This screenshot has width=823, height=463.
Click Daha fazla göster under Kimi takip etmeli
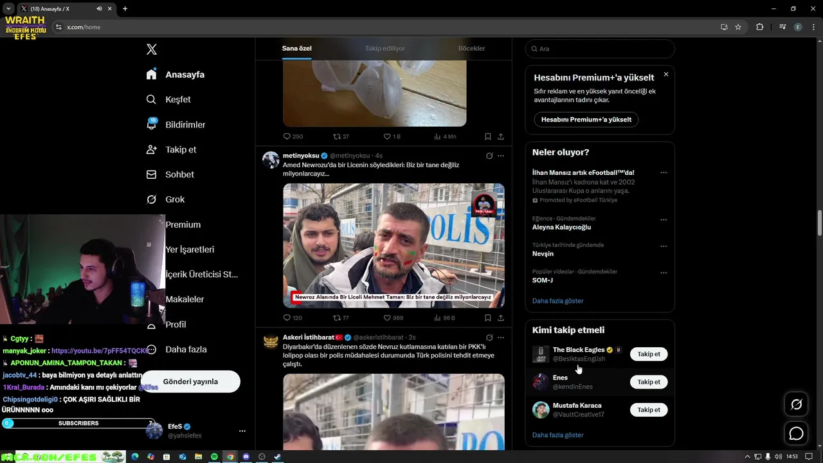[x=557, y=435]
